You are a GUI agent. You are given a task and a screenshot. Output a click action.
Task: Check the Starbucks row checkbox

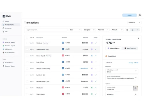[x=27, y=88]
